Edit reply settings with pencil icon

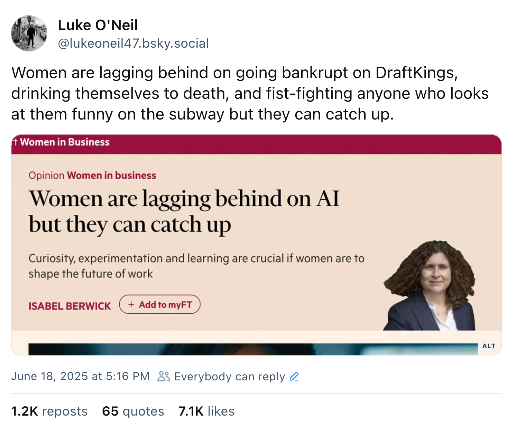tap(294, 376)
